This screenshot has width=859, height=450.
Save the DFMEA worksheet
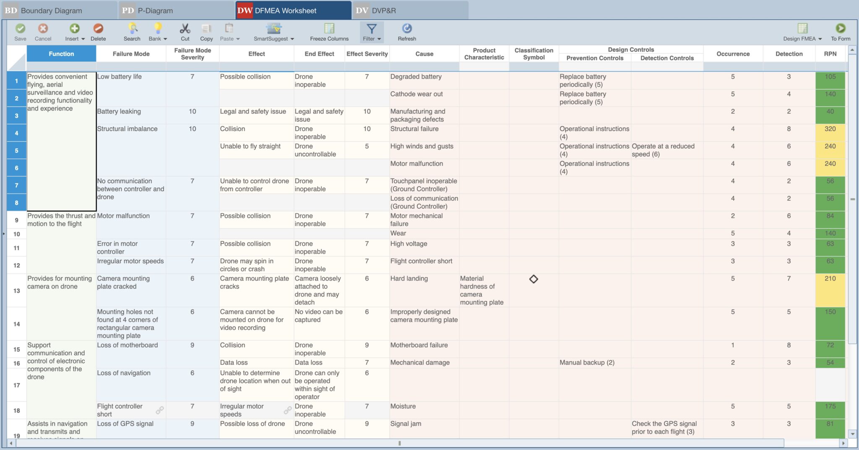[20, 32]
